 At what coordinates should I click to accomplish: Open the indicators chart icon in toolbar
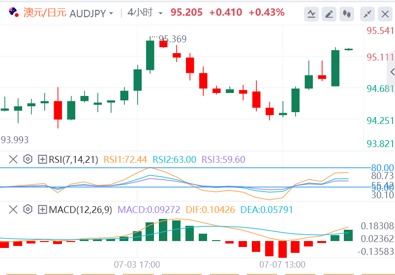[x=311, y=14]
